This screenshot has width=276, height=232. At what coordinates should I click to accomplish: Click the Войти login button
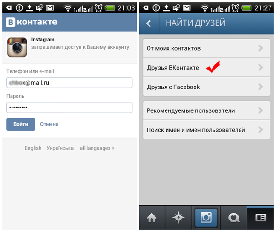point(21,124)
